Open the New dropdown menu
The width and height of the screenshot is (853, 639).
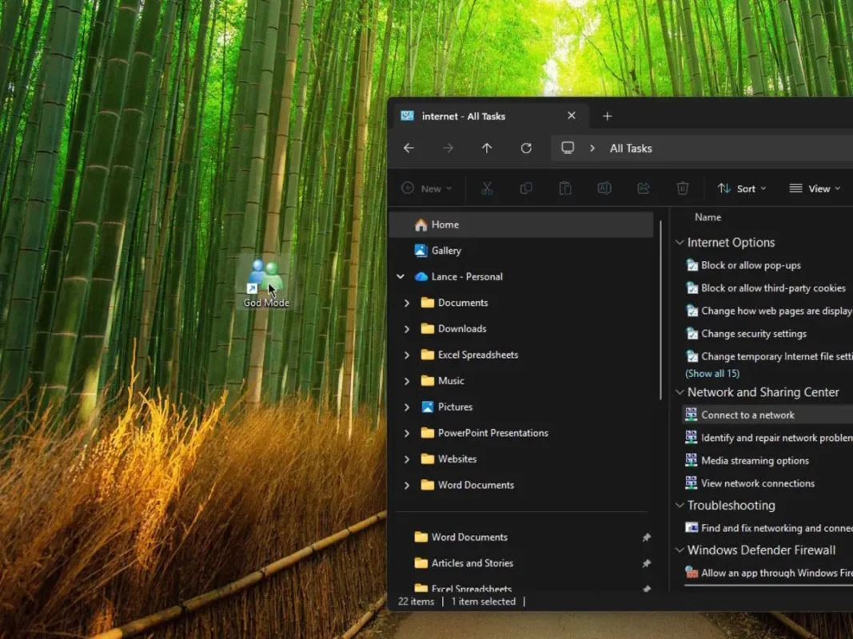pyautogui.click(x=427, y=189)
